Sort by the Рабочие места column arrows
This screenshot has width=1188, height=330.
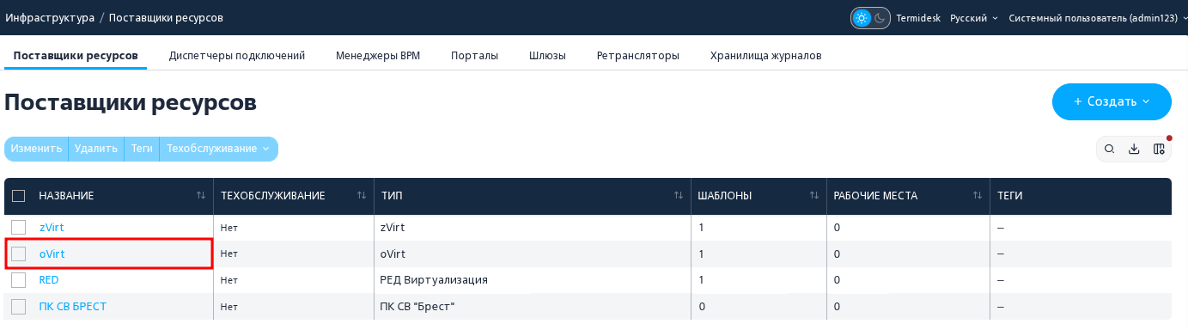pyautogui.click(x=978, y=196)
